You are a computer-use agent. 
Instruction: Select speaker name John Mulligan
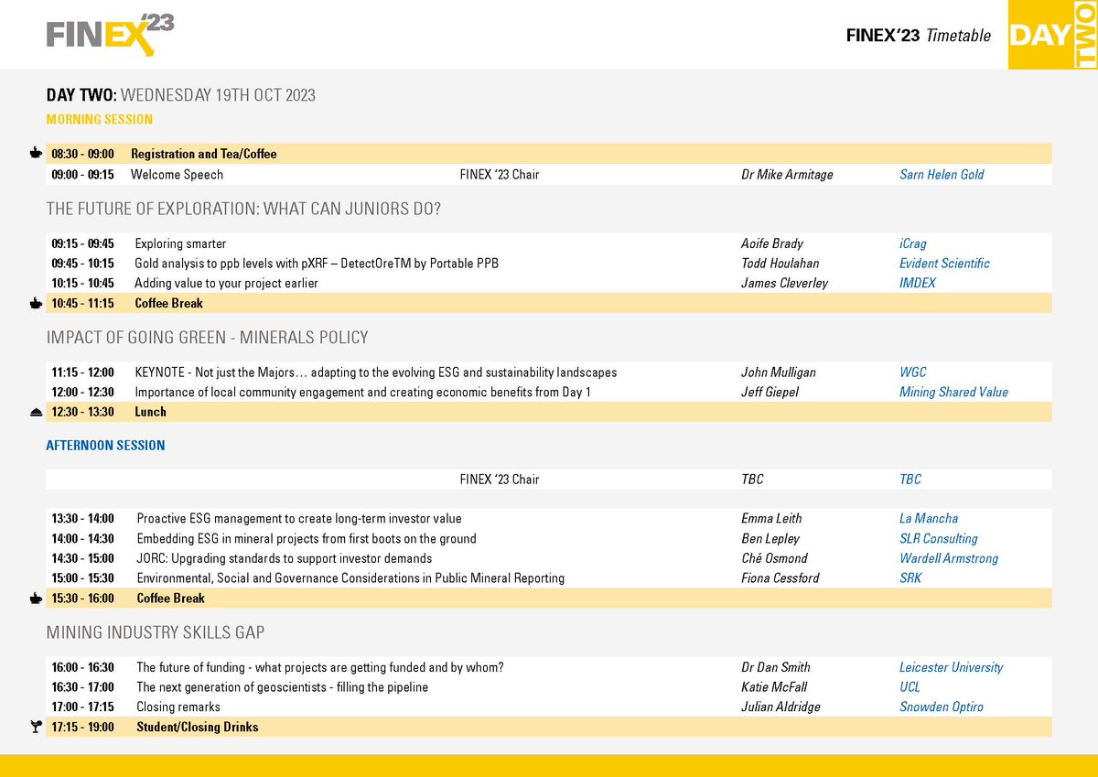[x=779, y=372]
